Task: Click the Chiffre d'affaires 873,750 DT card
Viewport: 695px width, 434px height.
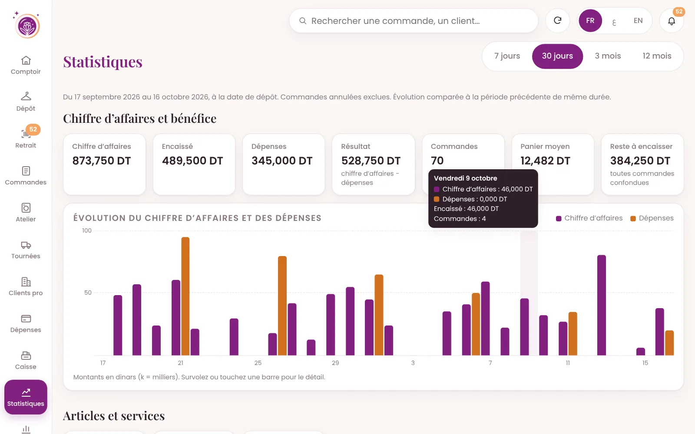Action: click(104, 164)
